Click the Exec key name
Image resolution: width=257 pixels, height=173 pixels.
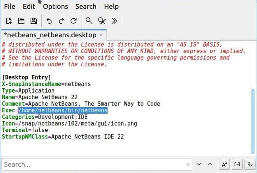coord(9,110)
